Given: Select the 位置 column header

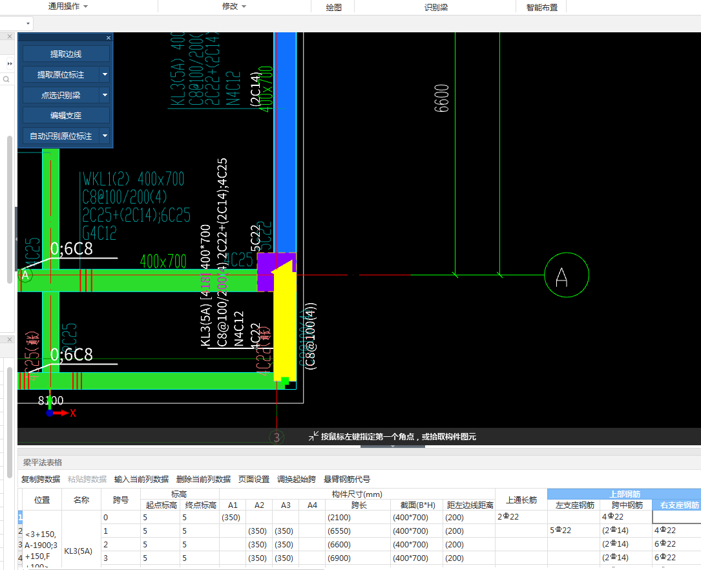Looking at the screenshot, I should coord(42,500).
